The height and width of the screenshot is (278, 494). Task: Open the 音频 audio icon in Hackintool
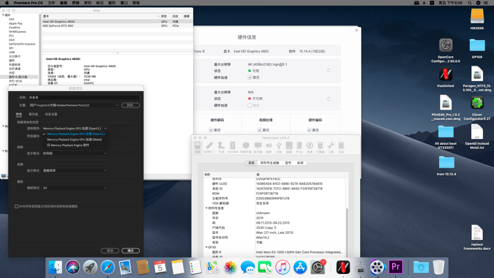point(268,147)
